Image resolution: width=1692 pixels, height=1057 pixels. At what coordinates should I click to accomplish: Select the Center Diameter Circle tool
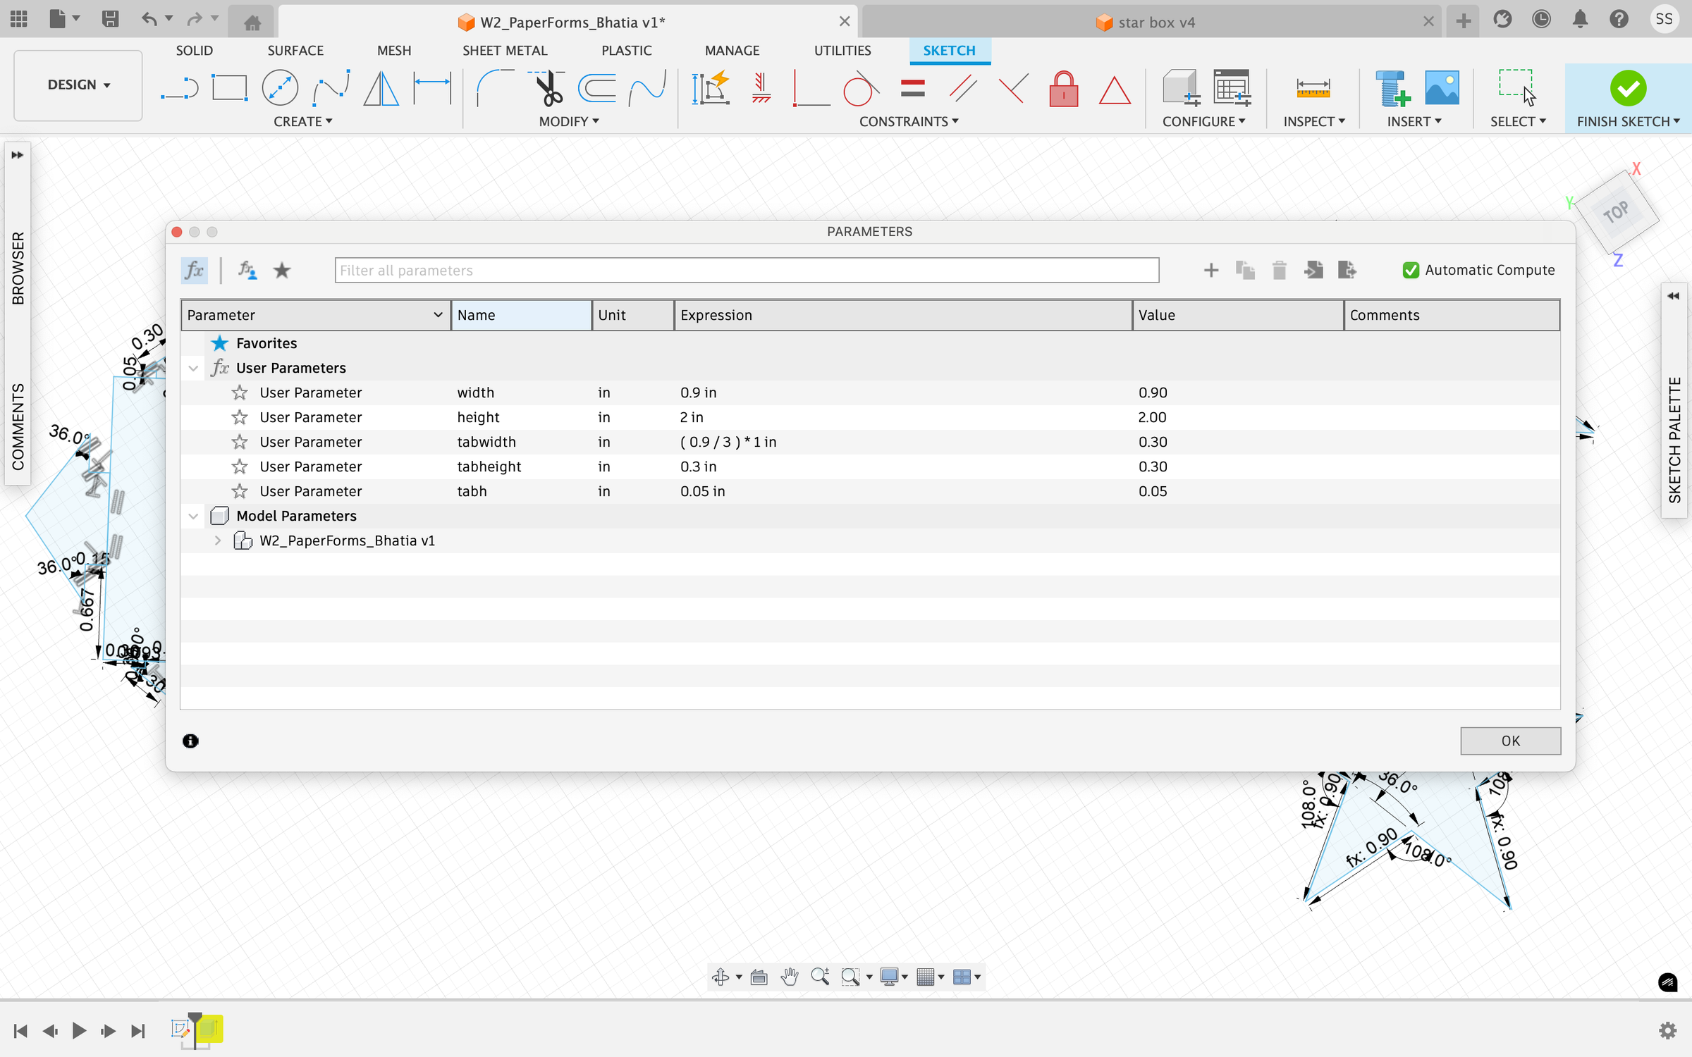tap(280, 89)
